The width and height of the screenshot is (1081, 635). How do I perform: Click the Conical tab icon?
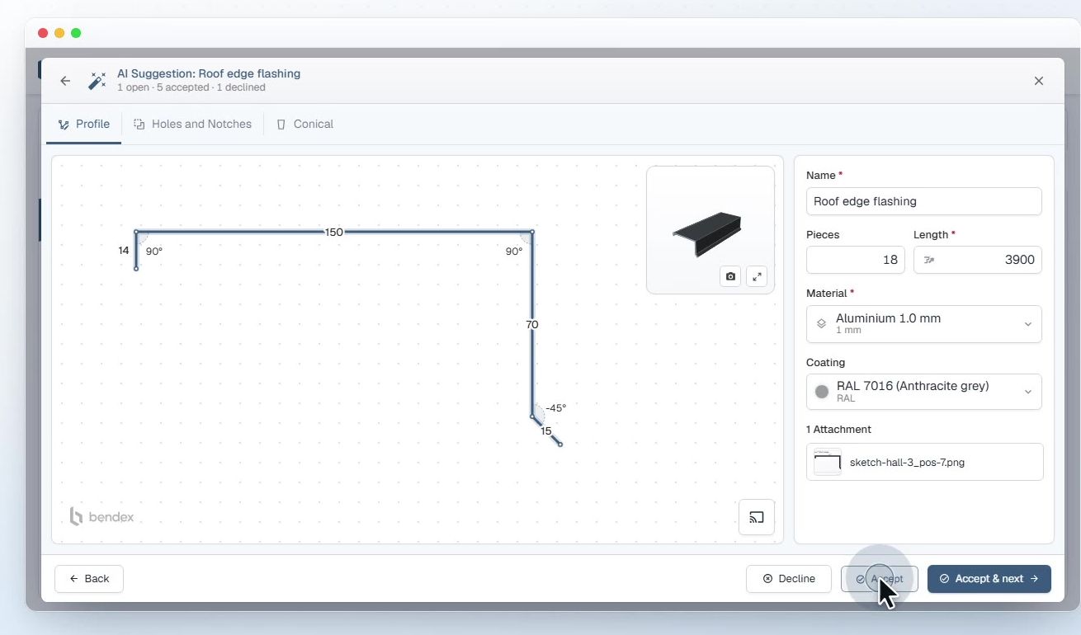(x=281, y=125)
